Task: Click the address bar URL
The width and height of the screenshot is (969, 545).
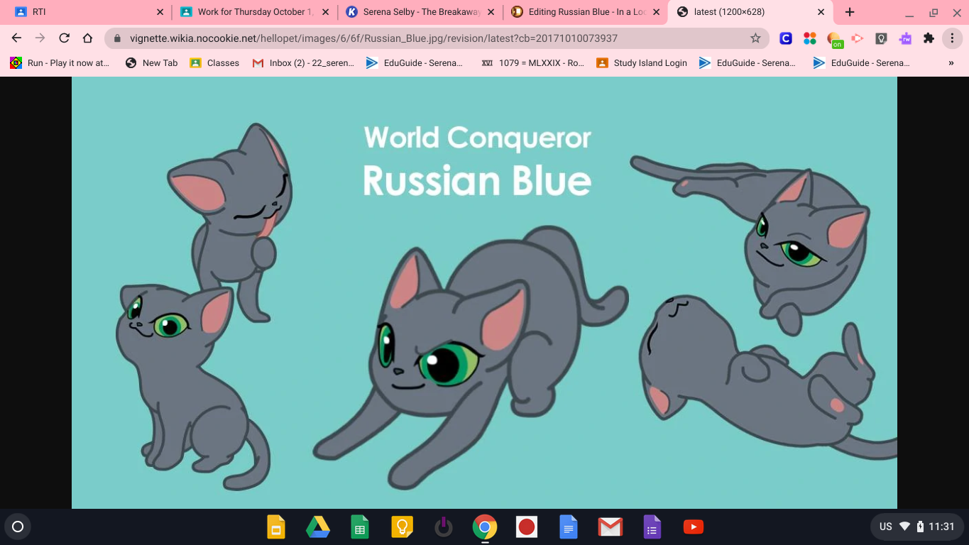Action: coord(373,38)
